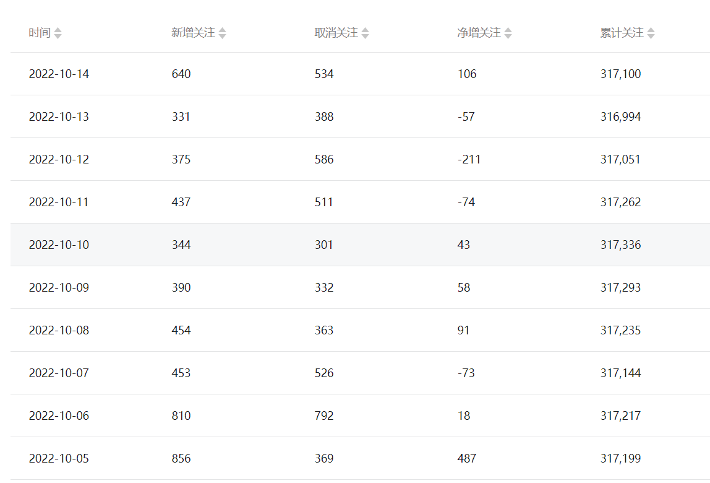This screenshot has height=483, width=710.
Task: Click the 时间 column header label
Action: click(40, 33)
